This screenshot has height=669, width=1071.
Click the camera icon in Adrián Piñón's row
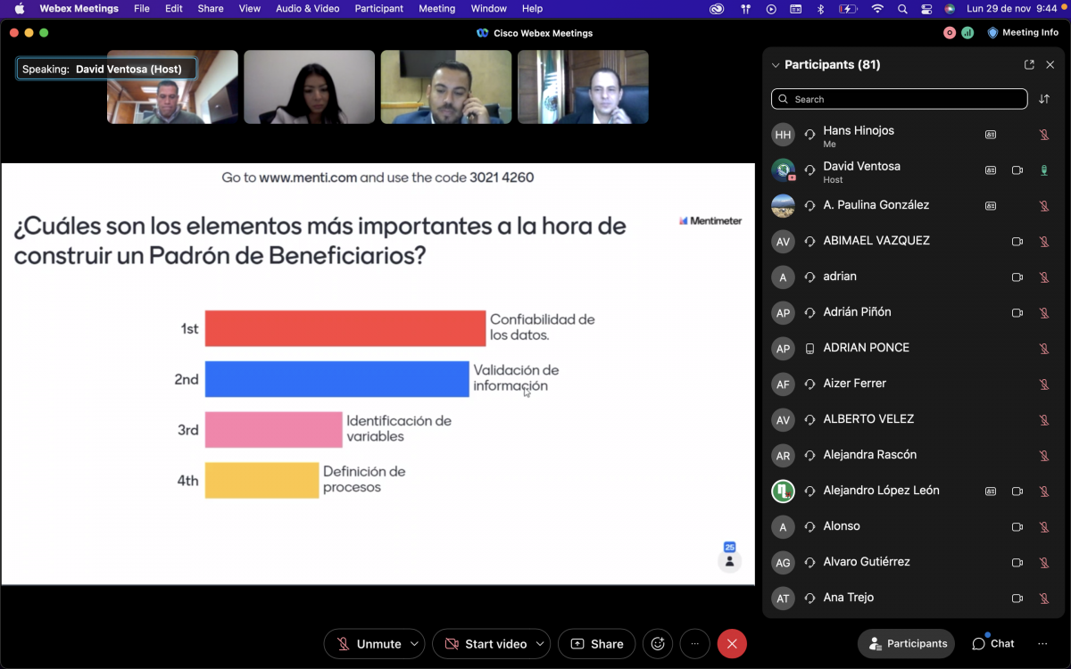pos(1017,313)
